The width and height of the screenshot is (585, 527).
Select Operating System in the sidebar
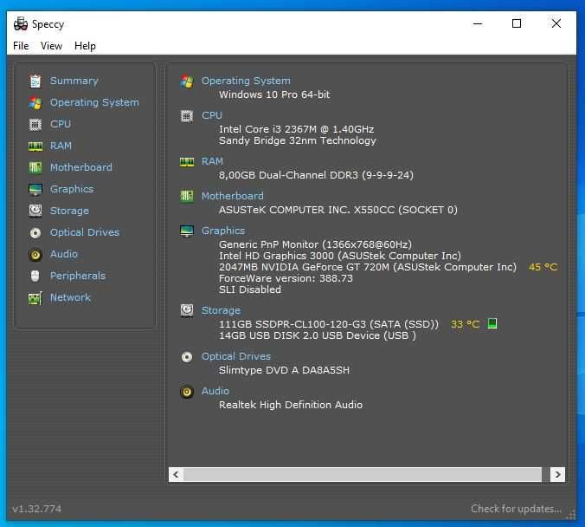pos(94,102)
